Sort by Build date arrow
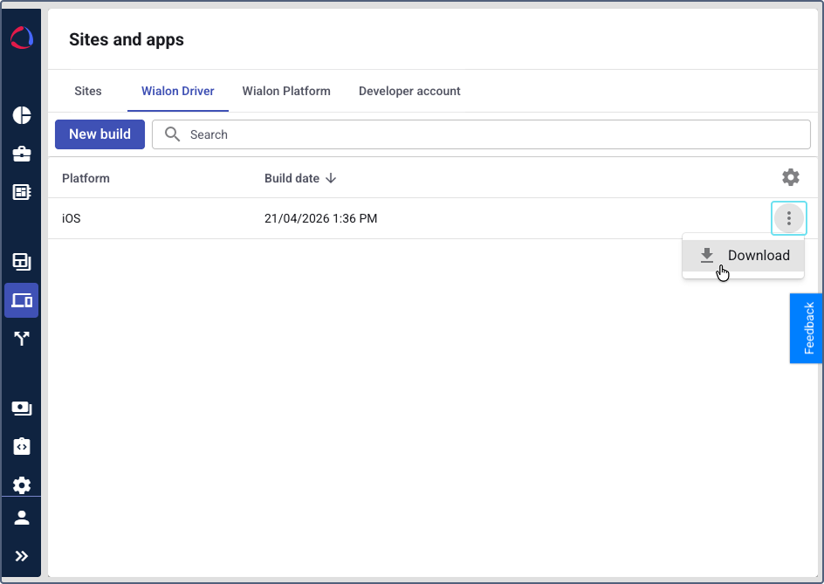The height and width of the screenshot is (584, 824). (x=331, y=178)
